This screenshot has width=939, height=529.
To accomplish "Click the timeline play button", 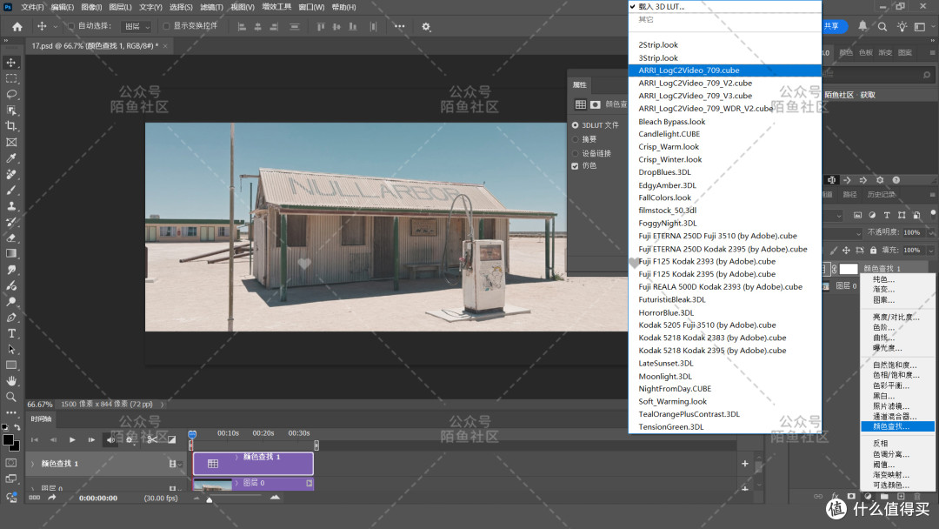I will click(x=72, y=439).
